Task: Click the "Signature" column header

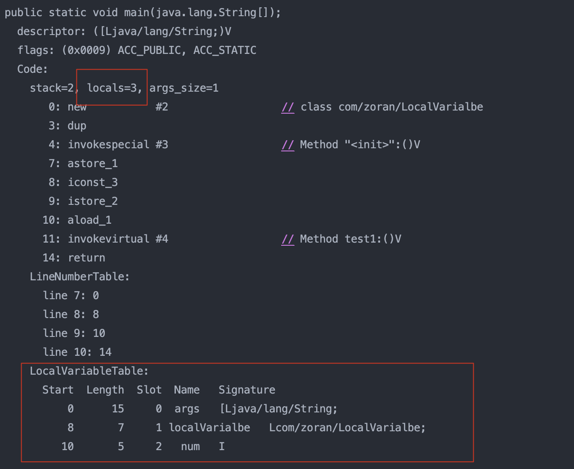Action: 247,390
